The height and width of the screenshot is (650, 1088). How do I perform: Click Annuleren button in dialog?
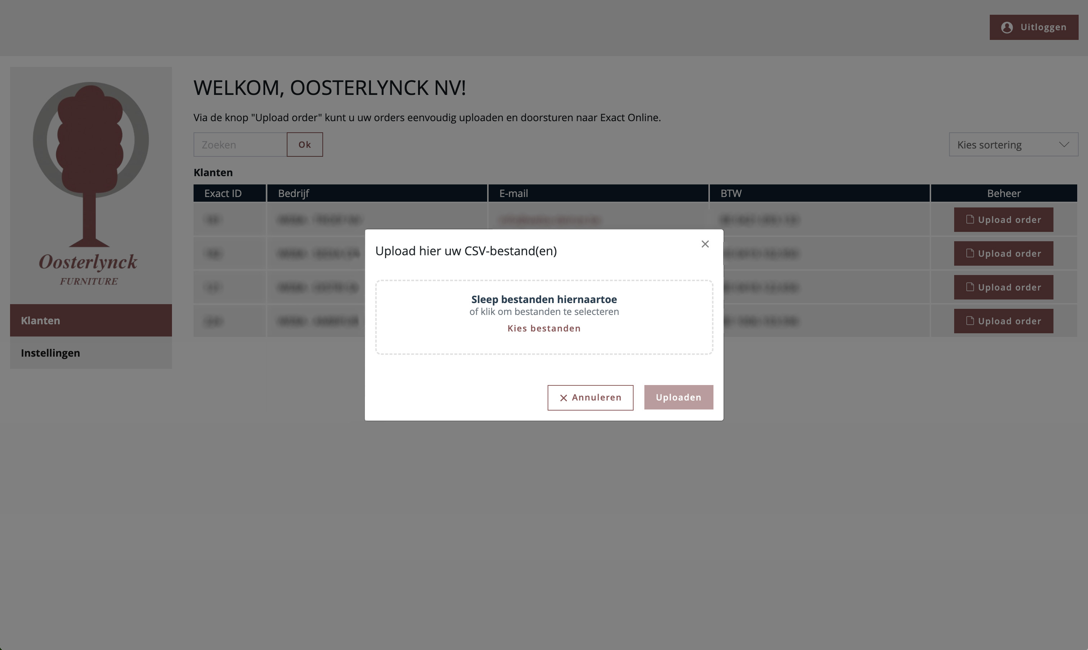pos(590,398)
